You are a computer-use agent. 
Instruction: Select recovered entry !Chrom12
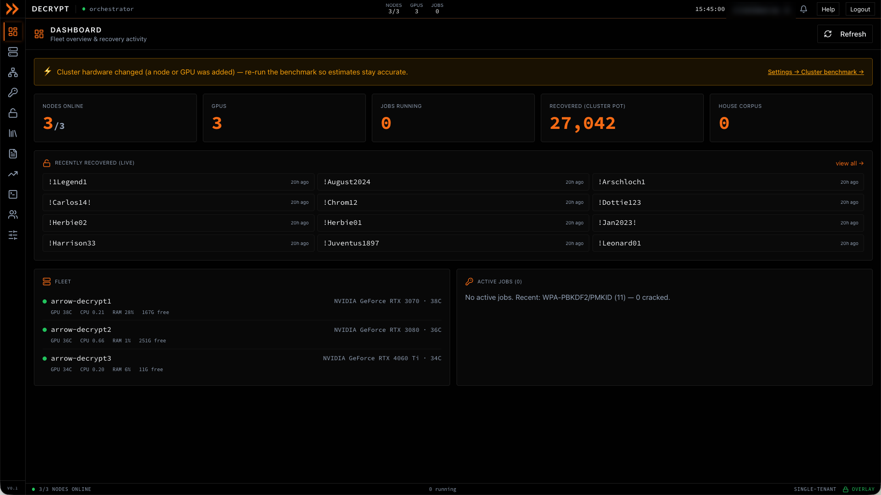coord(453,202)
